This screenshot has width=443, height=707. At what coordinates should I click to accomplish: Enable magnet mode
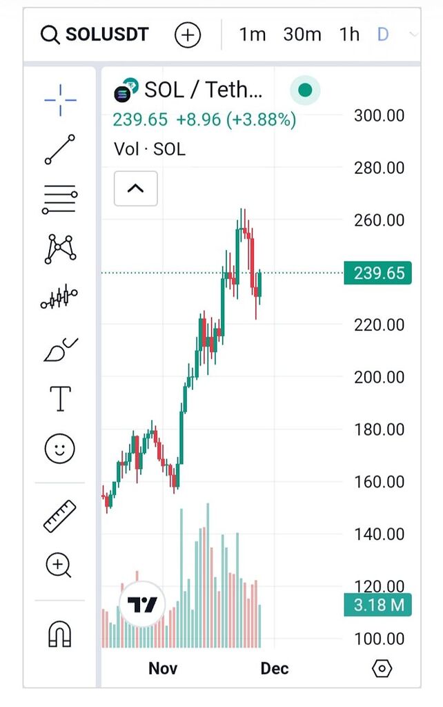tap(60, 632)
